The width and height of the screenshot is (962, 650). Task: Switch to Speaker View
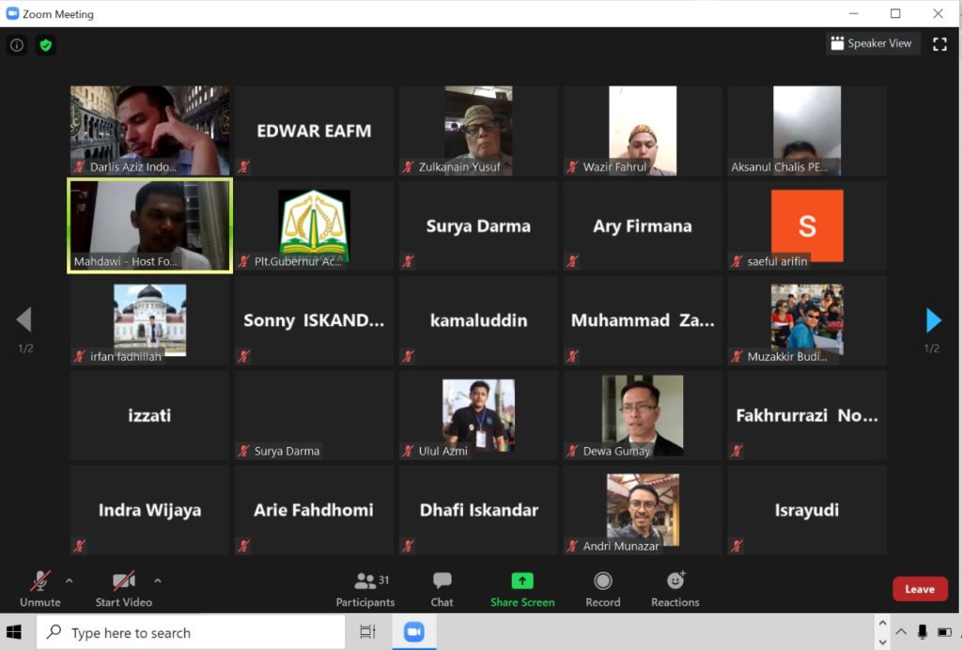tap(871, 43)
